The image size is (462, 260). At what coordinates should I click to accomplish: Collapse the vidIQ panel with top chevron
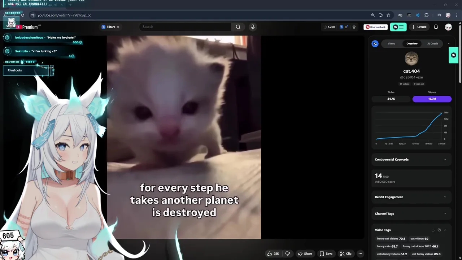tap(449, 44)
